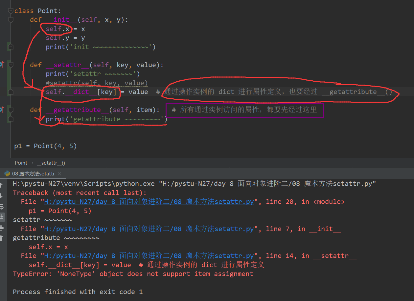Fold the __setattr__ method in the gutter
Image resolution: width=414 pixels, height=301 pixels.
click(x=11, y=65)
